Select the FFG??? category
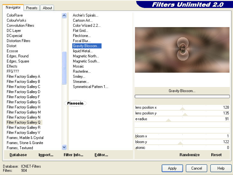The image size is (233, 175). pos(13,71)
